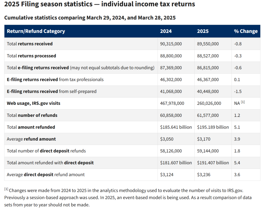
Task: Click the E-filing returns from tax professionals label
Action: [x=55, y=80]
